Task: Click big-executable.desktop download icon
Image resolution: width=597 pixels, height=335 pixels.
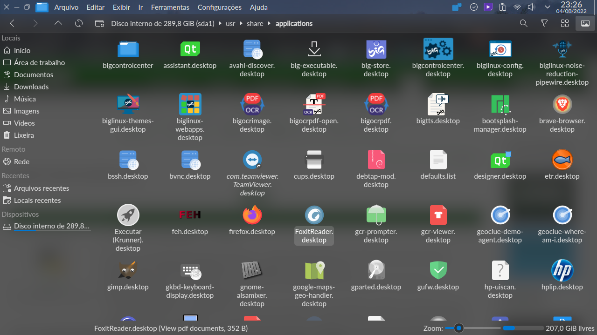Action: tap(314, 49)
